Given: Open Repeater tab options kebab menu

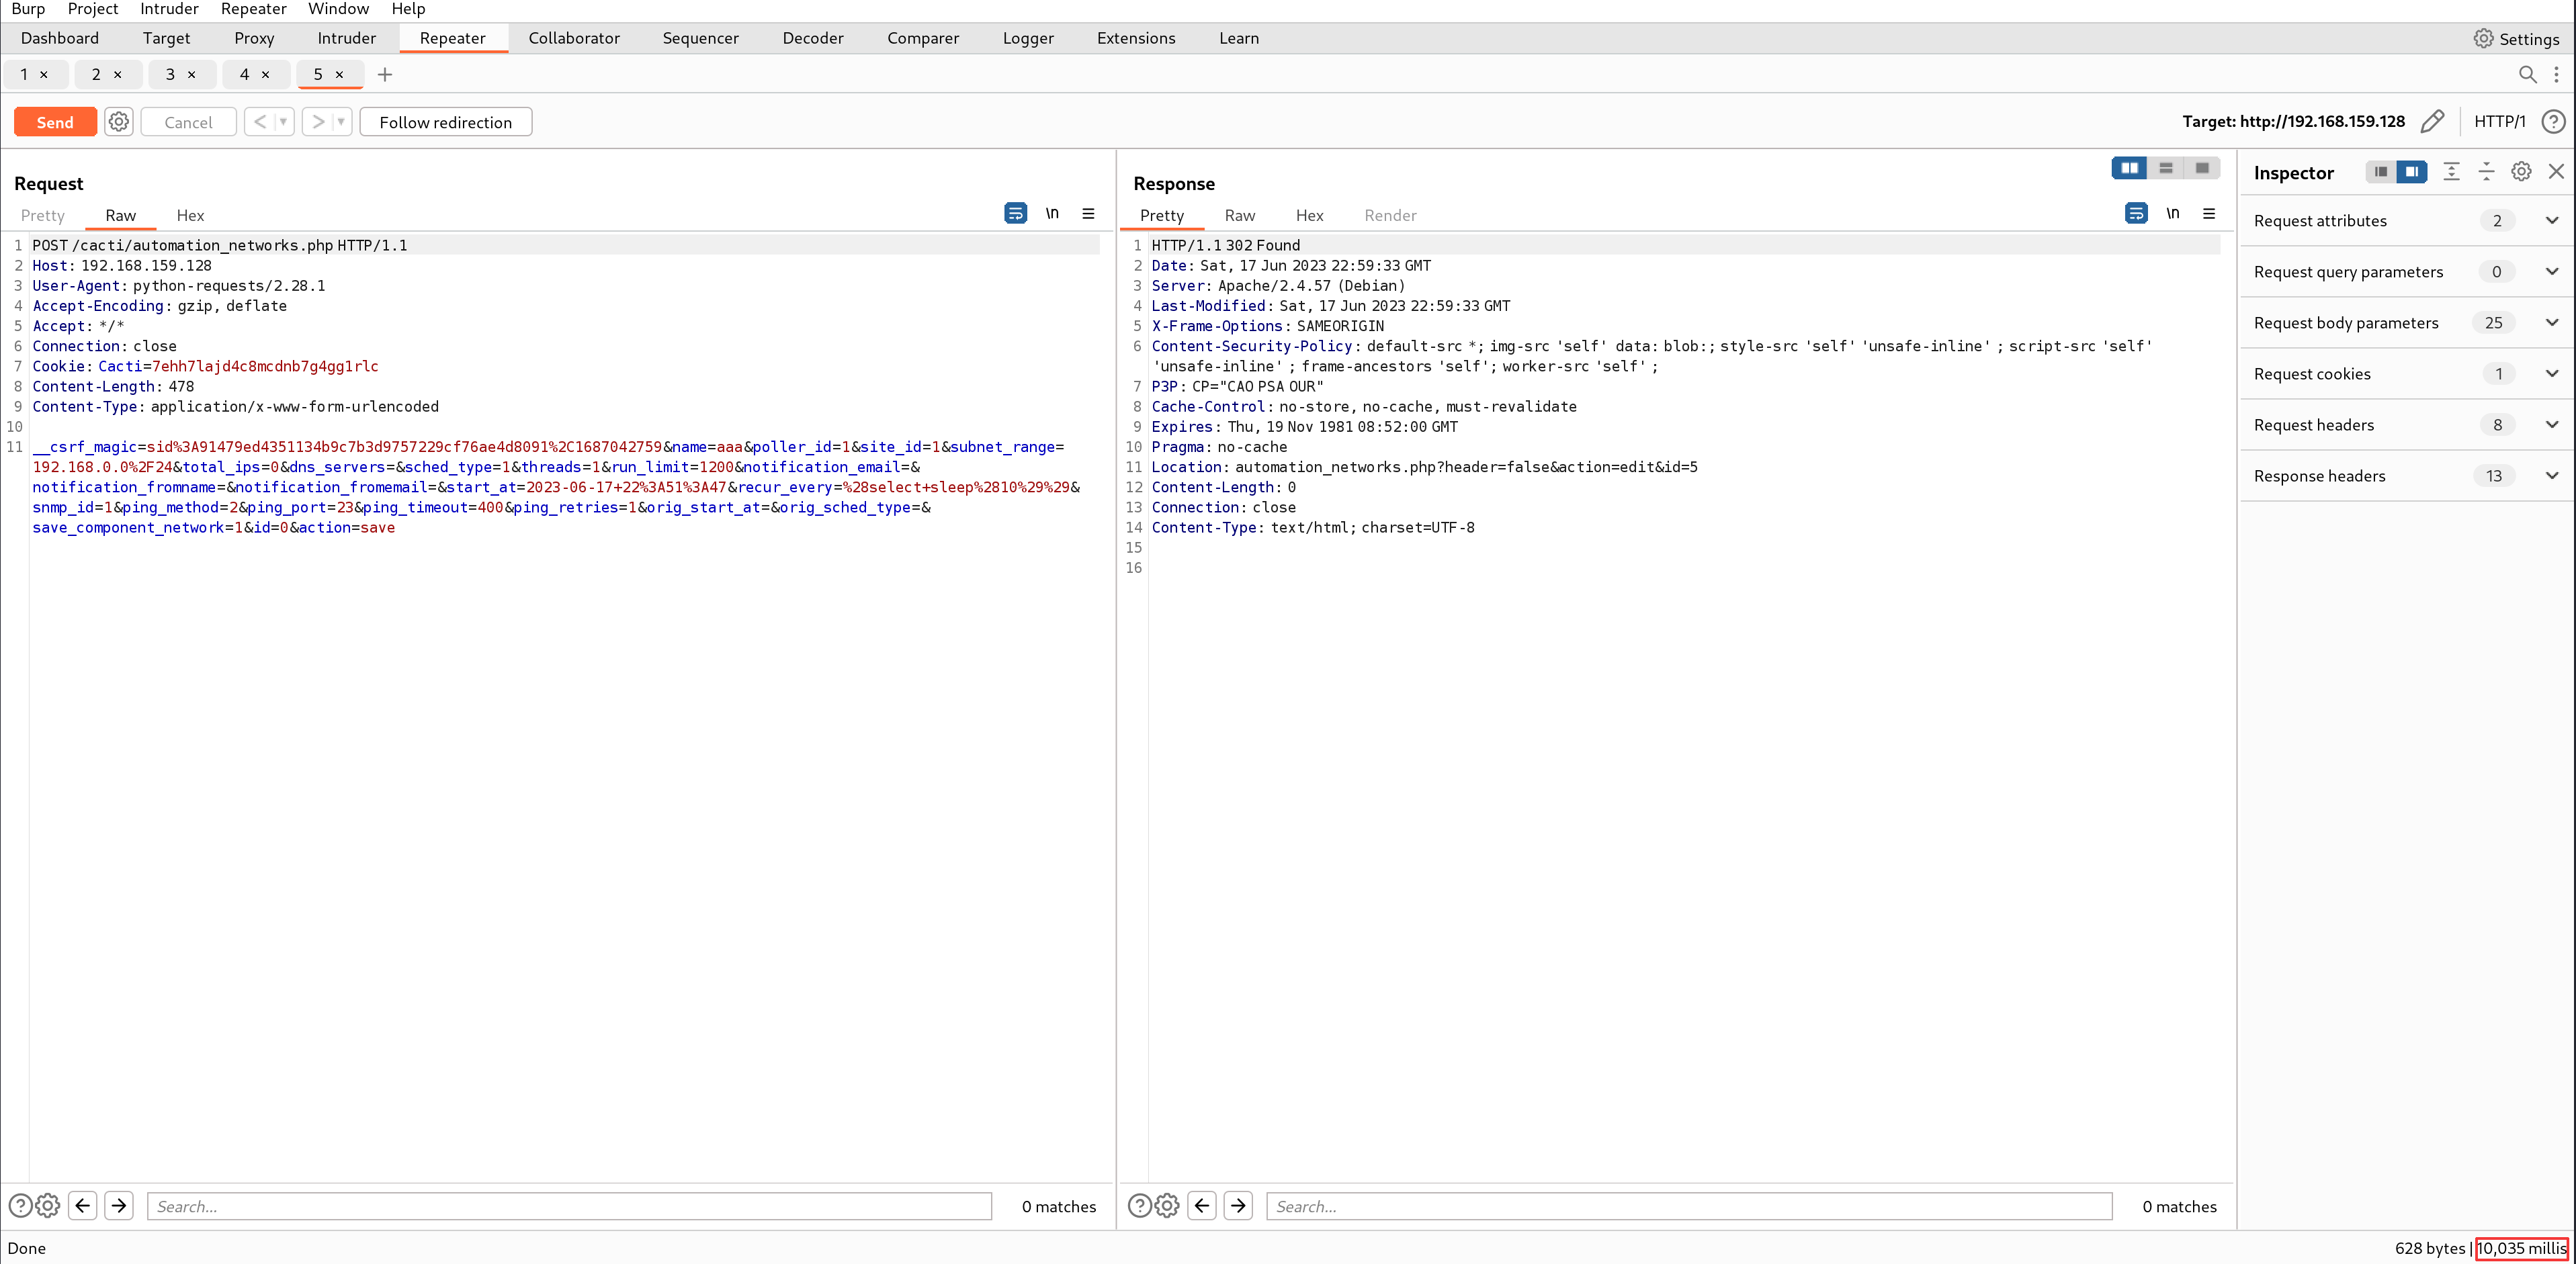Looking at the screenshot, I should pos(2556,74).
